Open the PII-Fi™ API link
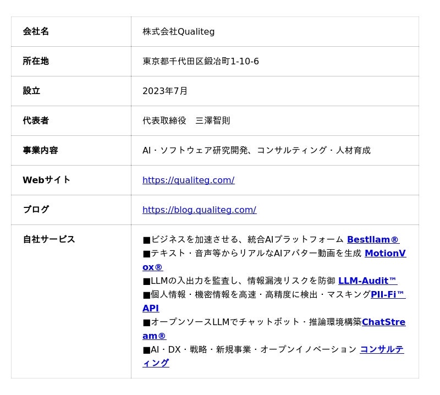Screen dimensions: 440x395 point(388,294)
